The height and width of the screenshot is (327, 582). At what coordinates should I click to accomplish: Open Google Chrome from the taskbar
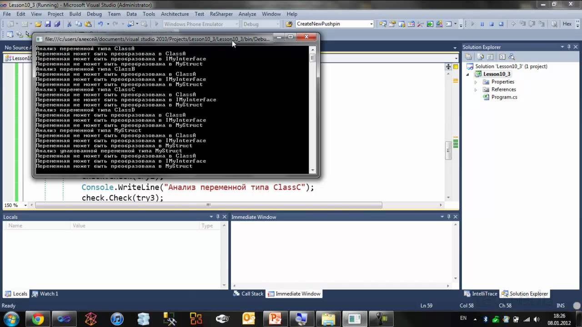pyautogui.click(x=38, y=319)
